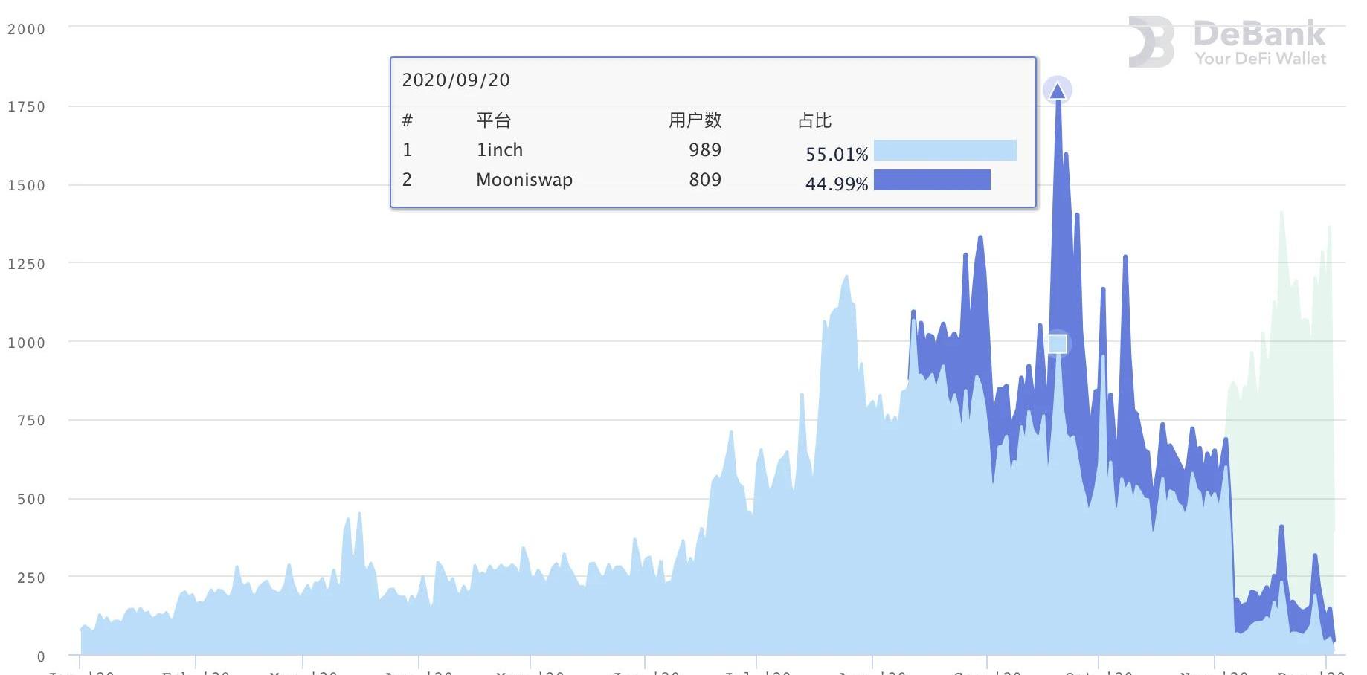Image resolution: width=1367 pixels, height=675 pixels.
Task: Click the 500 label on the y-axis
Action: point(30,500)
